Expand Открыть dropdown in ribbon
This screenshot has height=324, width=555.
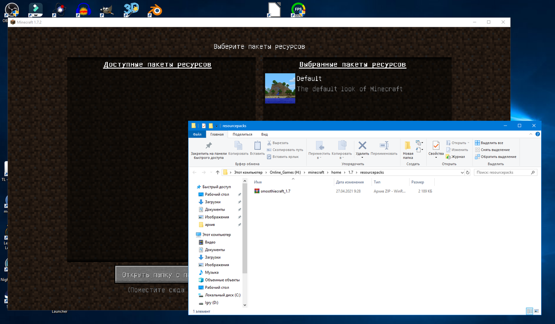coord(468,143)
